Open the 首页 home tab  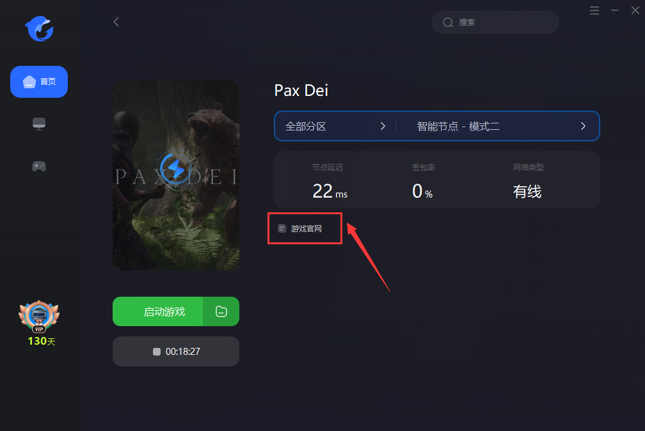(x=39, y=82)
